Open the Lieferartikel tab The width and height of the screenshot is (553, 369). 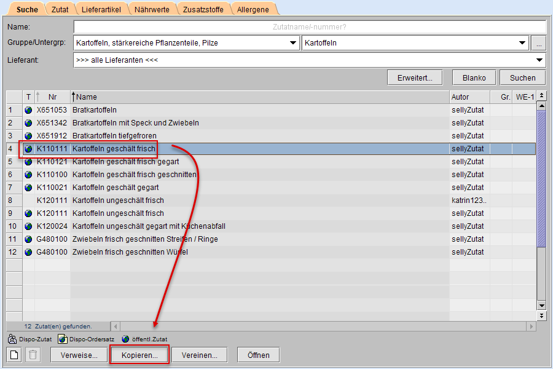[101, 10]
